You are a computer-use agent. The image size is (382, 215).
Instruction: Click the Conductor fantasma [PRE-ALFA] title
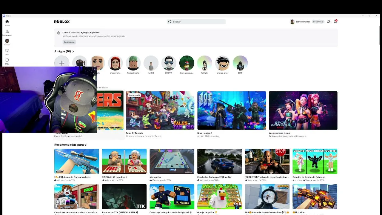pos(214,177)
